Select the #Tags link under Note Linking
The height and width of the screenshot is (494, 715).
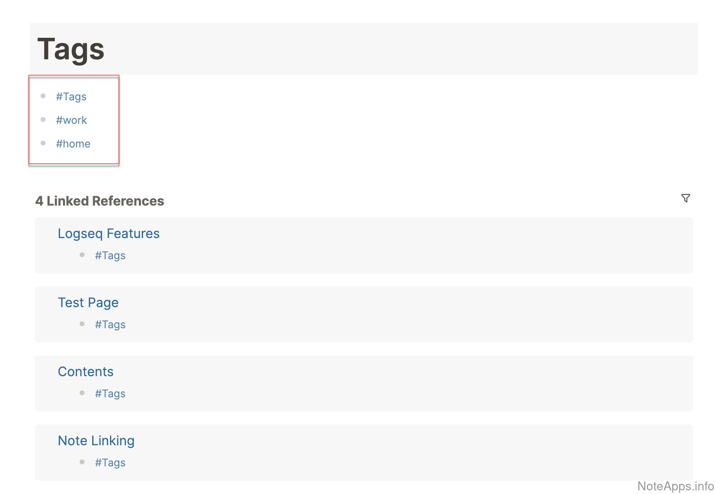point(110,463)
